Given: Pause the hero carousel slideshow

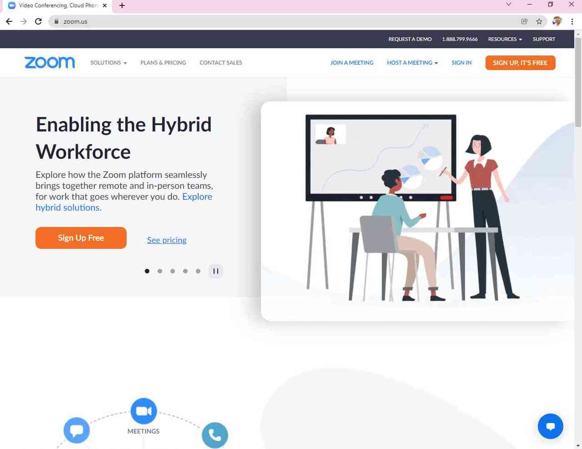Looking at the screenshot, I should tap(216, 271).
